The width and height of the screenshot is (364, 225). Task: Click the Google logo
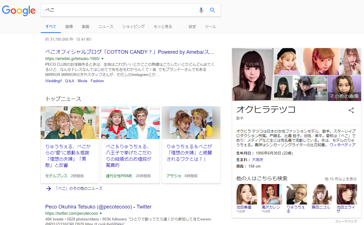[19, 11]
